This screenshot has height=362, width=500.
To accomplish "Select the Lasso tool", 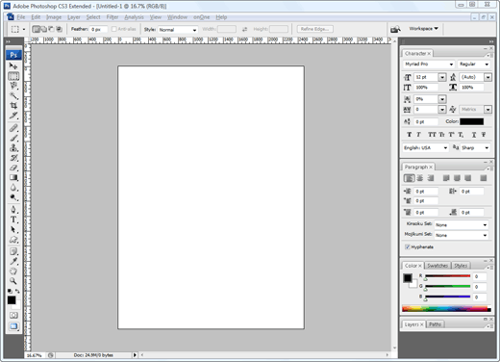I will click(13, 86).
